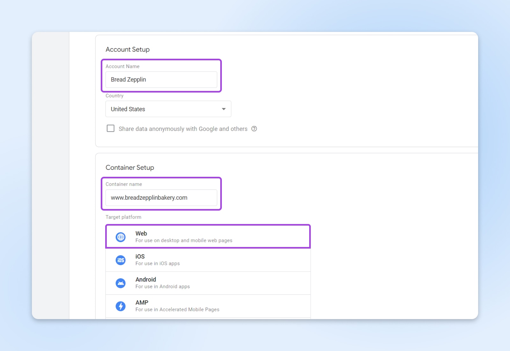Click the iOS platform icon
Image resolution: width=510 pixels, height=351 pixels.
tap(120, 260)
